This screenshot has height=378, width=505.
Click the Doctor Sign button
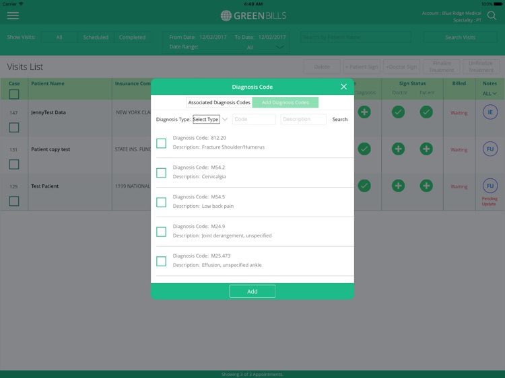tap(401, 67)
